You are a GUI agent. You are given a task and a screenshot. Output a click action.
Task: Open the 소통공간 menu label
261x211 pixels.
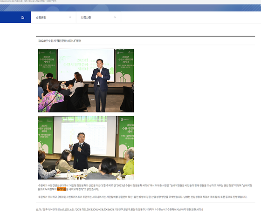[41, 18]
